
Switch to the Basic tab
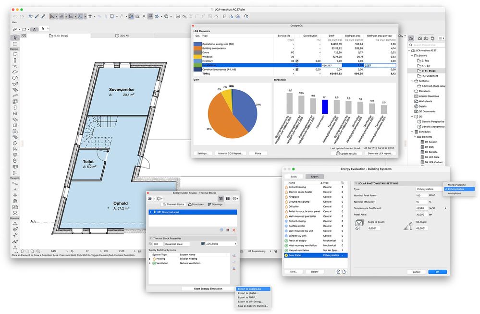pyautogui.click(x=294, y=177)
